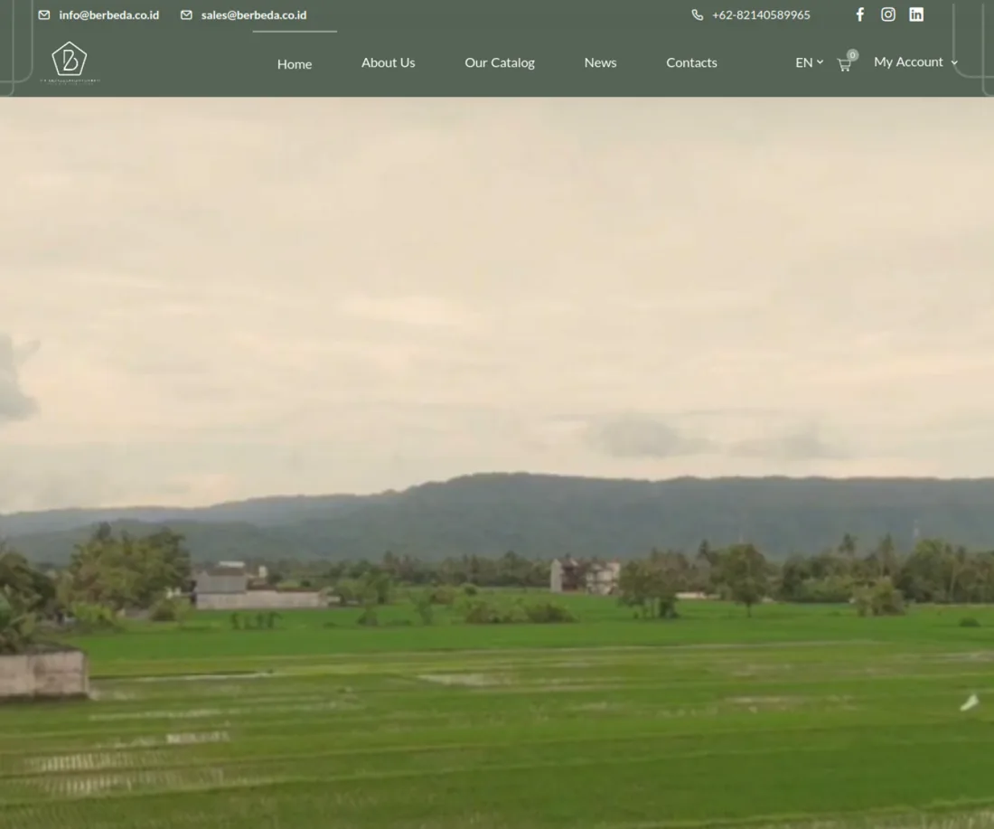Open the LinkedIn social icon

(916, 14)
